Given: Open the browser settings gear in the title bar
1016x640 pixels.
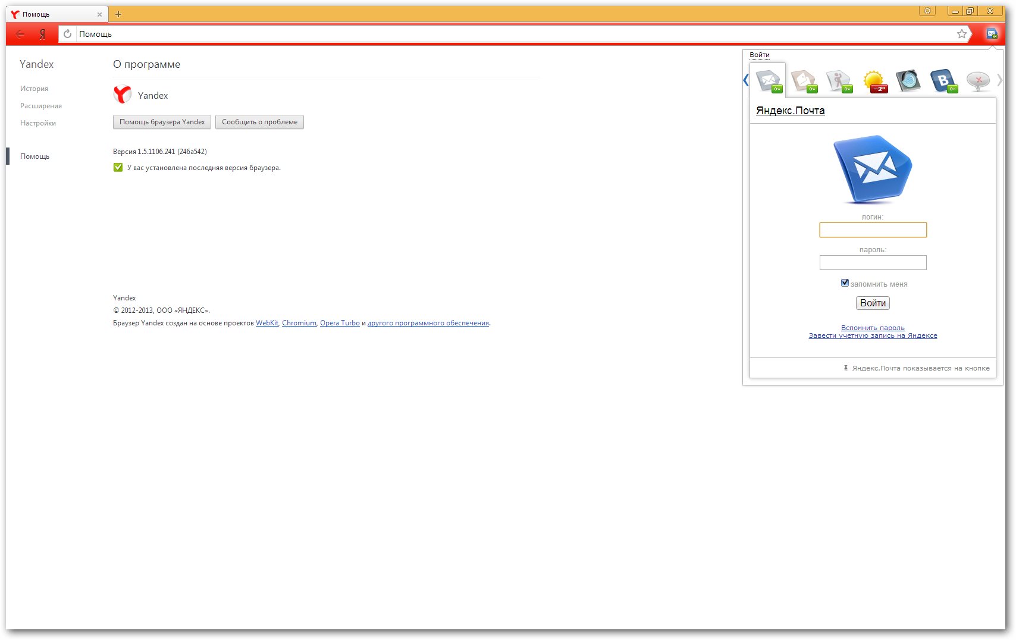Looking at the screenshot, I should coord(927,11).
